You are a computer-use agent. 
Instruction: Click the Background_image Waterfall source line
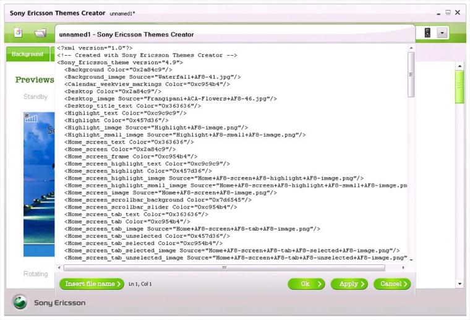(152, 77)
